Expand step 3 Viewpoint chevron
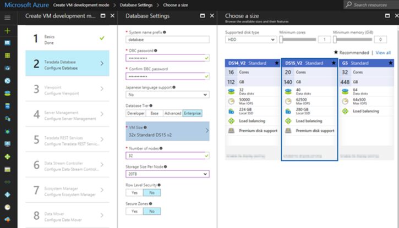Screen dimensions: 399x228 102,88
